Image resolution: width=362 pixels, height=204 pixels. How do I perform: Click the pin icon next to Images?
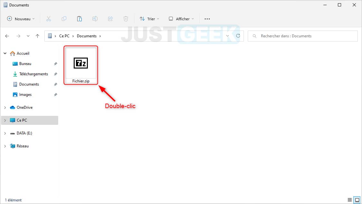(x=55, y=95)
